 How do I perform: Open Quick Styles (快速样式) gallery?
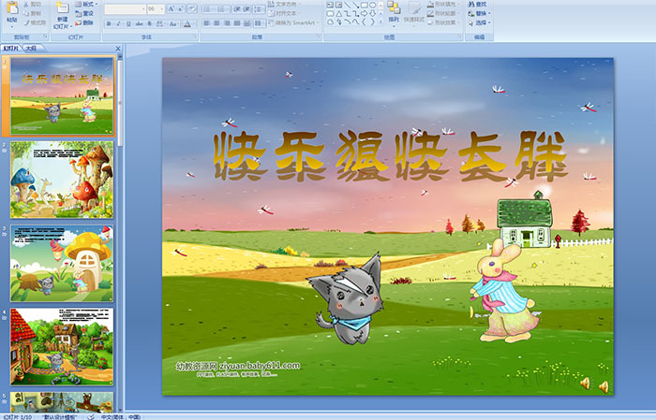[414, 14]
